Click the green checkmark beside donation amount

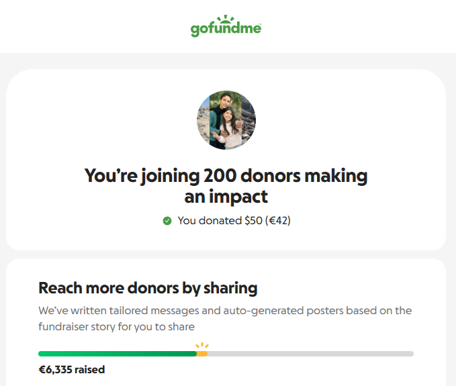167,220
